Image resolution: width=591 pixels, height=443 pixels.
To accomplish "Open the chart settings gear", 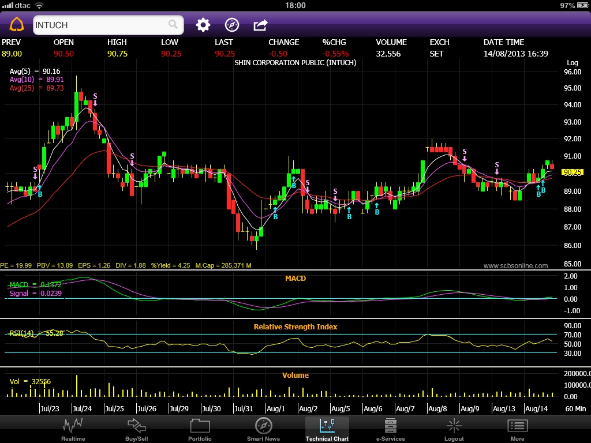I will pos(203,25).
